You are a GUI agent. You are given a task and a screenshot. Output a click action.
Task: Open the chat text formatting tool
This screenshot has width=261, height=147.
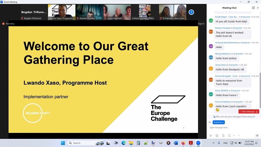tap(211, 136)
